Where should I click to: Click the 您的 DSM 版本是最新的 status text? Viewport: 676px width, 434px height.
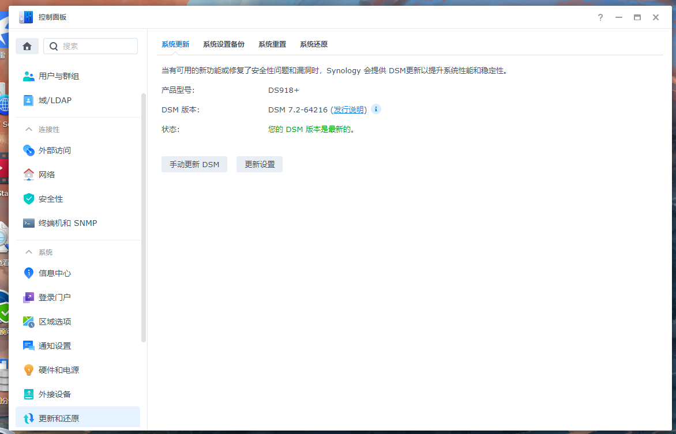coord(311,129)
